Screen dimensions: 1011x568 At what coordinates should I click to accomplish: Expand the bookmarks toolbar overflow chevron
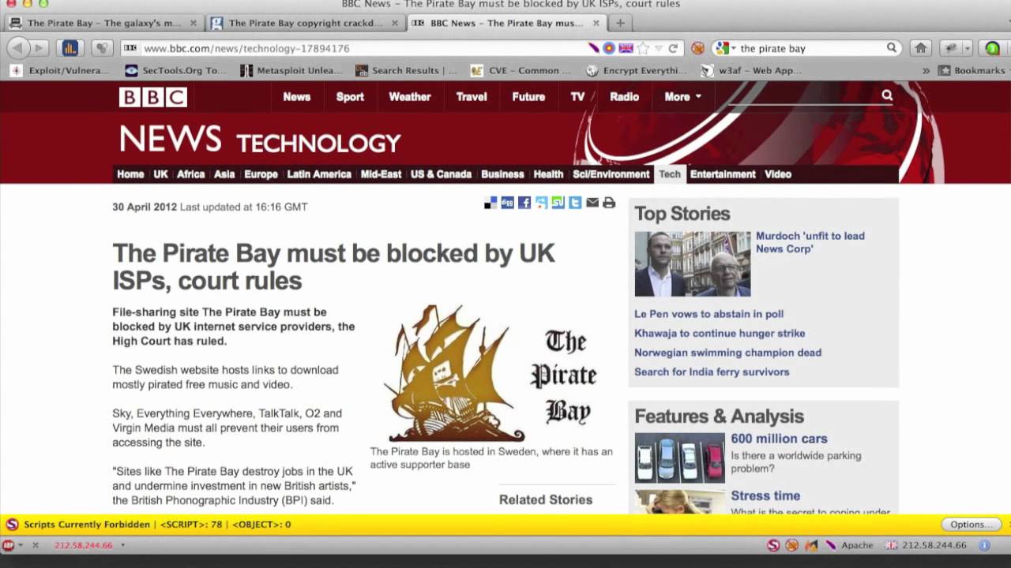926,70
